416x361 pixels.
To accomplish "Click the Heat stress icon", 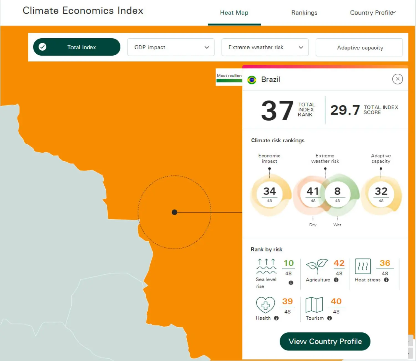I will (x=362, y=266).
